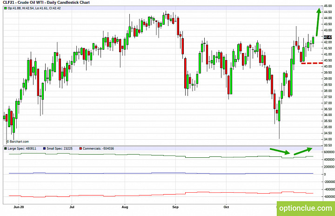Viewport: 335px width, 216px height.
Task: Click the 40.00 price axis label
Action: click(x=328, y=67)
